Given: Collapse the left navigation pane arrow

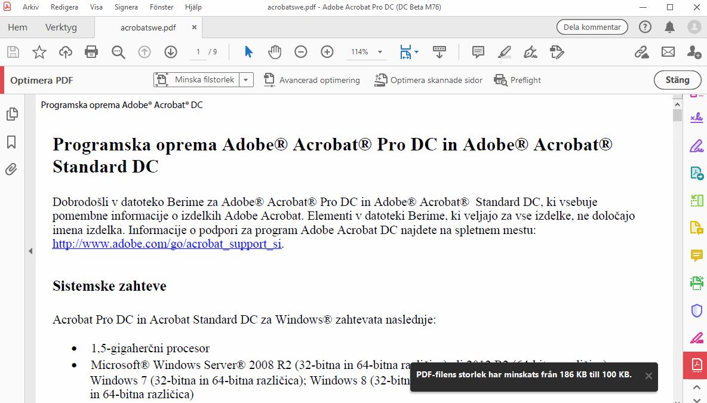Looking at the screenshot, I should [30, 251].
